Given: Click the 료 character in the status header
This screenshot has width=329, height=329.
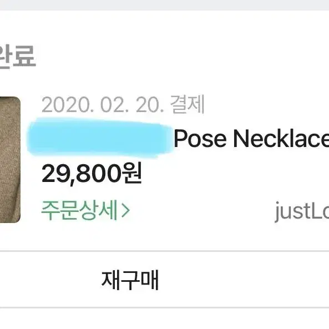Looking at the screenshot, I should (x=24, y=56).
